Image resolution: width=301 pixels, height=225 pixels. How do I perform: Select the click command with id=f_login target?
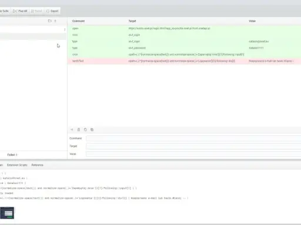pyautogui.click(x=184, y=35)
